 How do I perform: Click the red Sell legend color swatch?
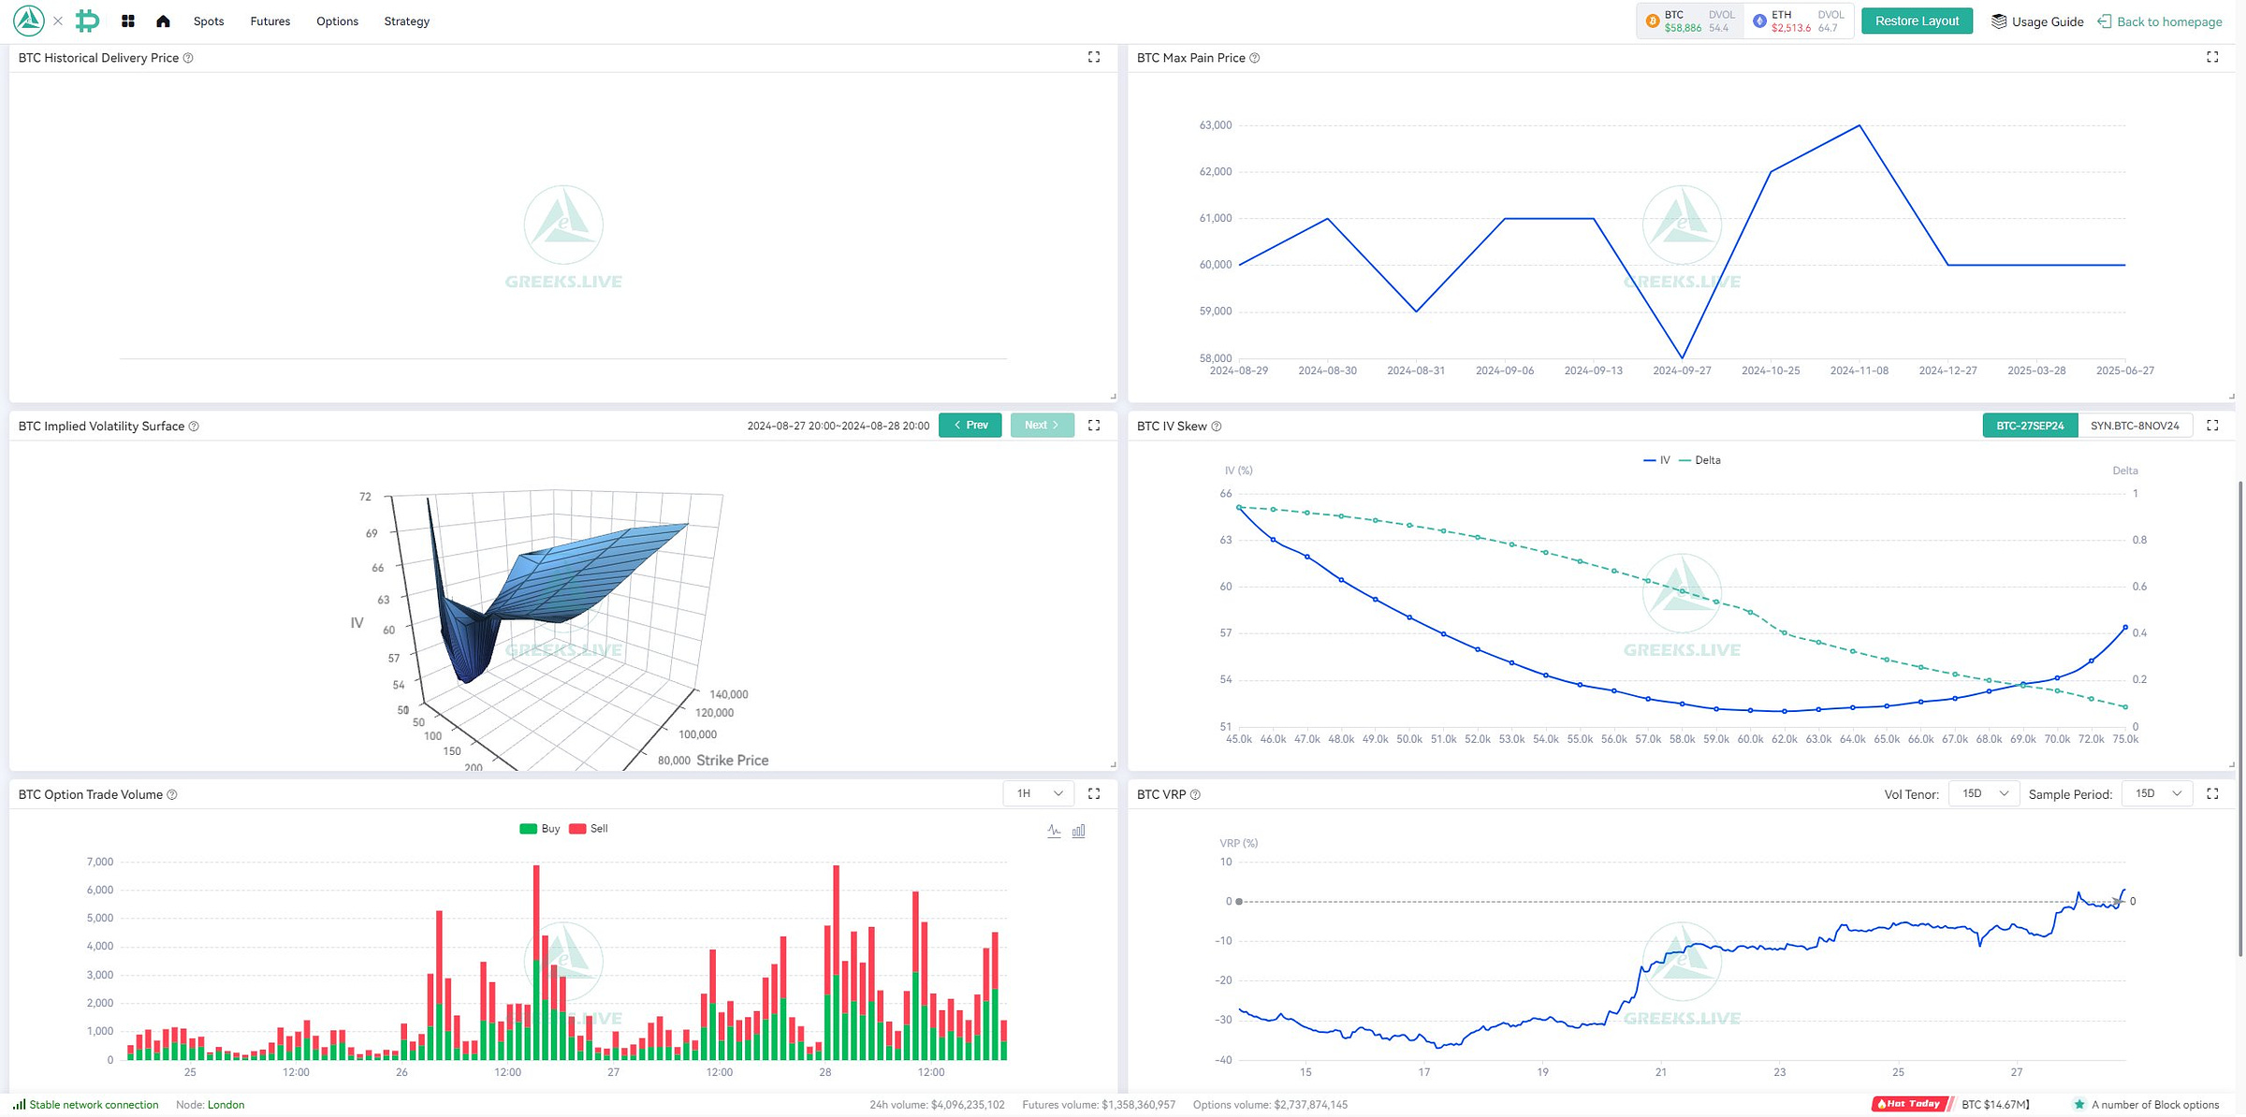[577, 829]
